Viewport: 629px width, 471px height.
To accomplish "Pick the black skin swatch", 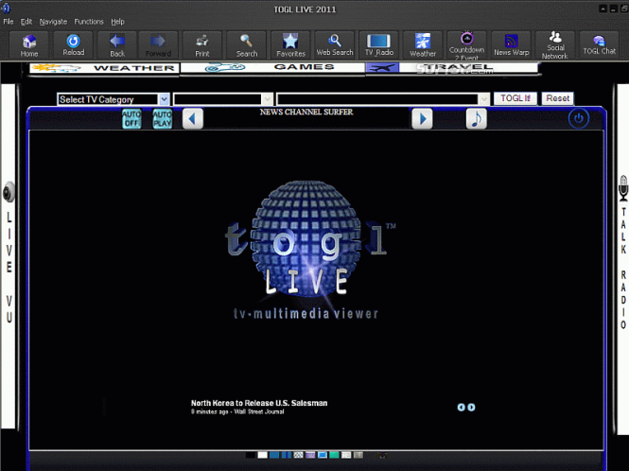I will click(x=251, y=455).
